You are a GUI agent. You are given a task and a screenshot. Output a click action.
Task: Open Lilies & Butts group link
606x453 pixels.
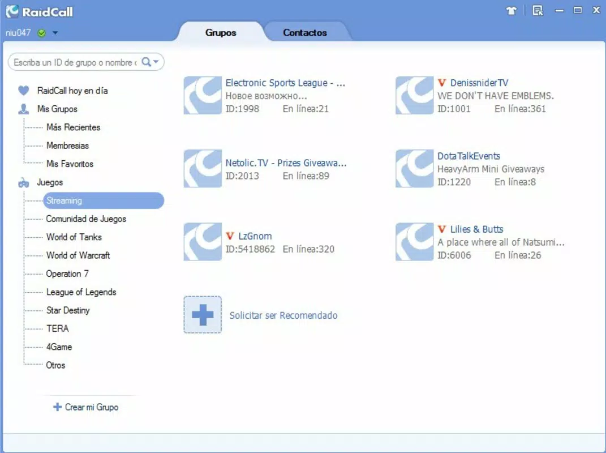(476, 229)
